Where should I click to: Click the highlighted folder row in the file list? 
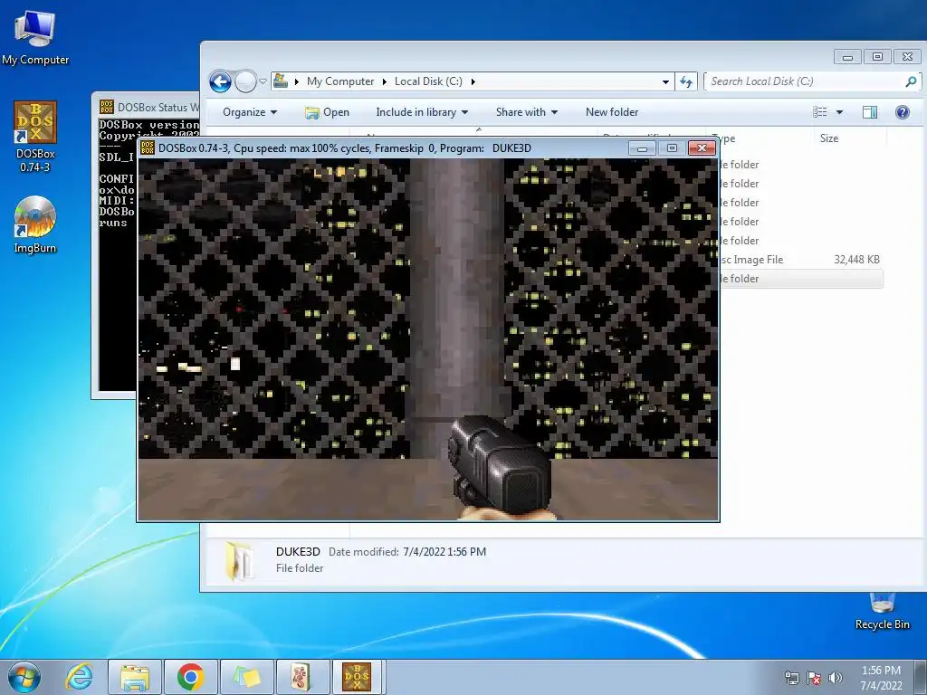click(801, 279)
